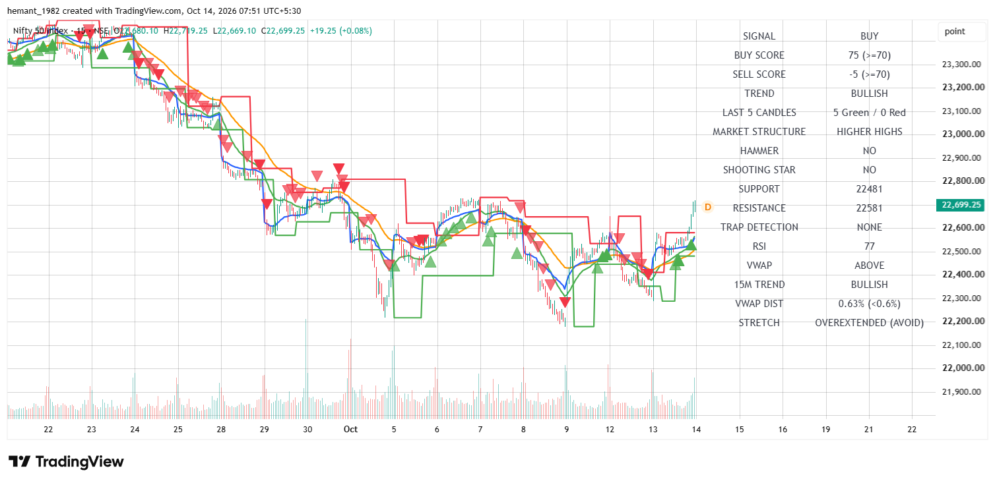995x483 pixels.
Task: Click the HAMMER row label
Action: click(759, 151)
